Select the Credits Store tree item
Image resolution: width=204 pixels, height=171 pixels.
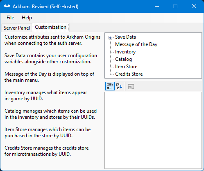(129, 74)
